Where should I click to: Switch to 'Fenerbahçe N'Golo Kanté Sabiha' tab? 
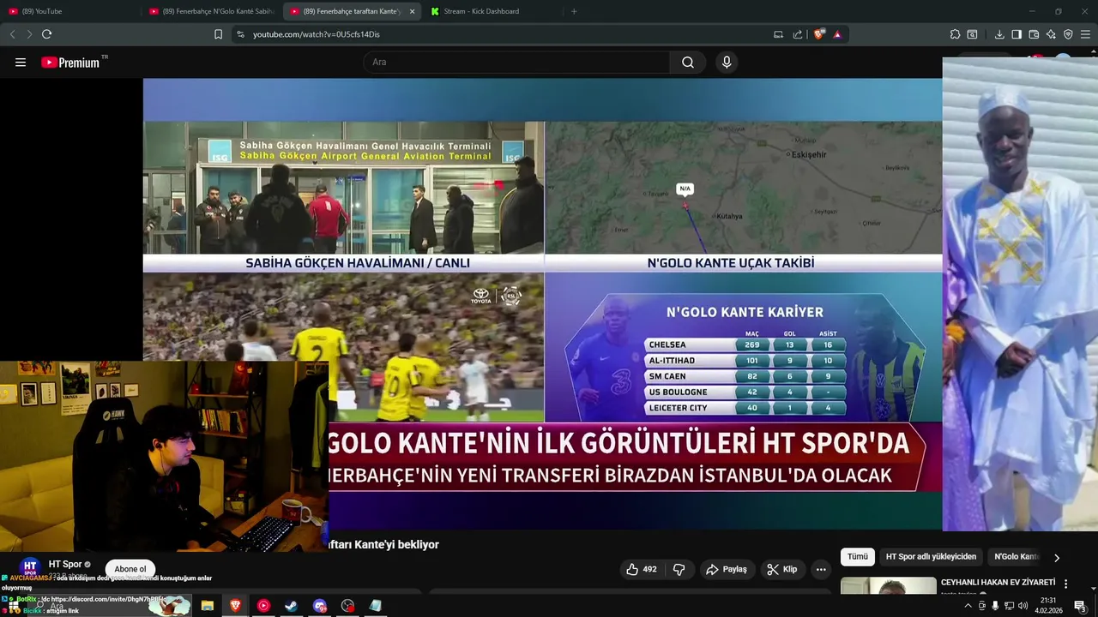click(x=211, y=11)
